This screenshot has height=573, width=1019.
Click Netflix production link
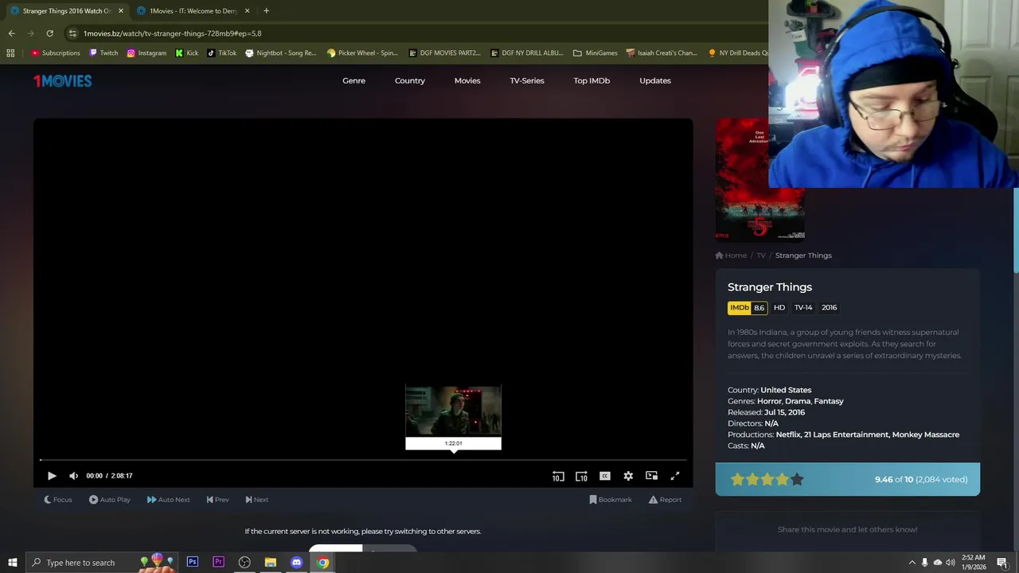pyautogui.click(x=788, y=435)
